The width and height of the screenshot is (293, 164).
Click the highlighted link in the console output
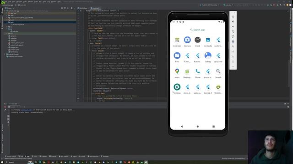[x=27, y=110]
